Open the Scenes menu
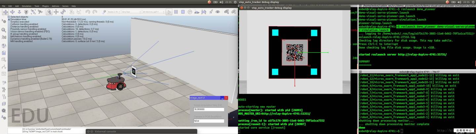The image size is (476, 134). 65,6
